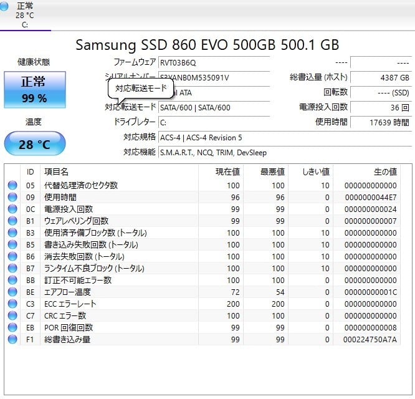This screenshot has width=415, height=399.
Task: Click the status icon for row C3
Action: click(x=12, y=304)
